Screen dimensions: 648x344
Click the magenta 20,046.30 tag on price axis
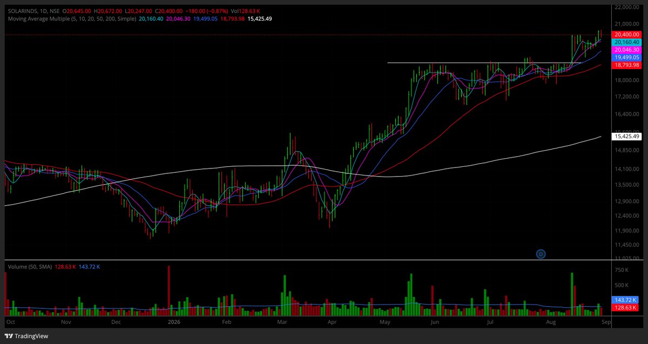pos(626,49)
